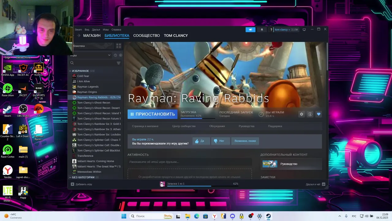The image size is (392, 221).
Task: Select Left 4 Dead 2 desktop icon
Action: [x=23, y=131]
